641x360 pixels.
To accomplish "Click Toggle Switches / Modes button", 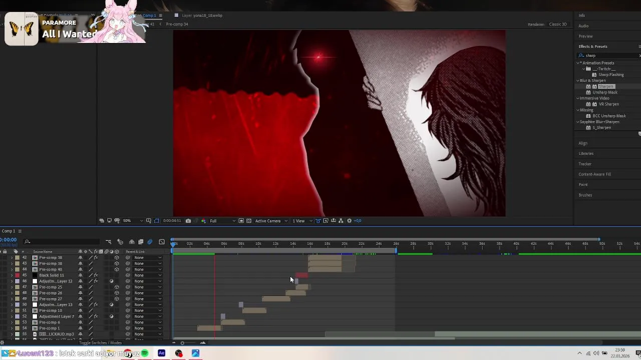I will click(100, 343).
